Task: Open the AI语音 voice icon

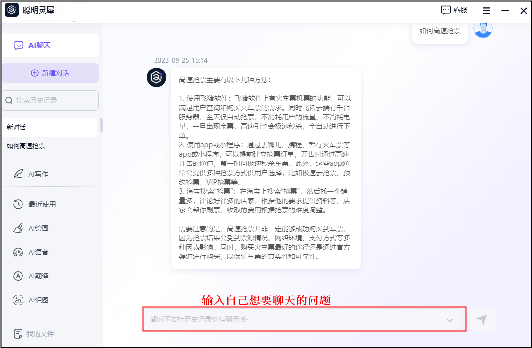Action: pyautogui.click(x=18, y=252)
